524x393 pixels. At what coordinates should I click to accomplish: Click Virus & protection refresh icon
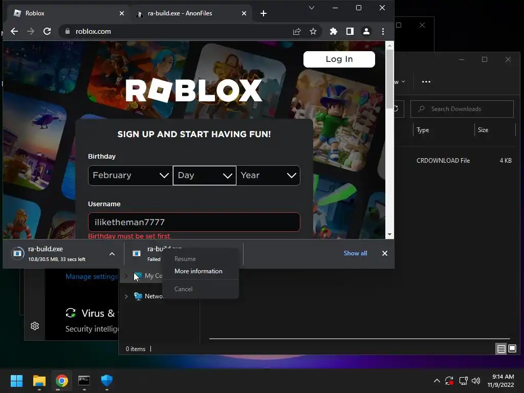(71, 313)
